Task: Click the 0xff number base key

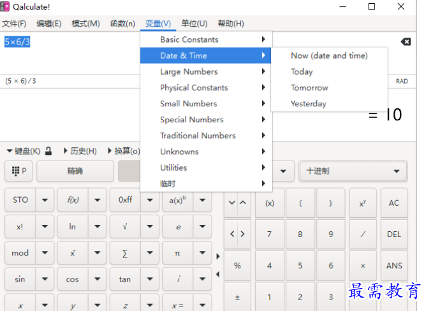Action: (125, 200)
